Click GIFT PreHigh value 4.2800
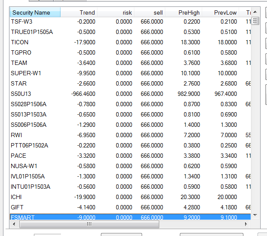 click(x=192, y=207)
